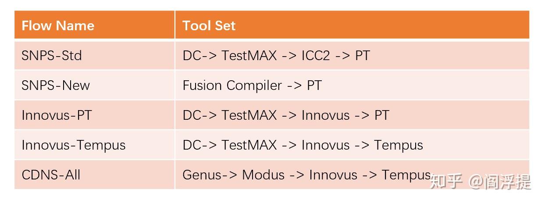545x204 pixels.
Task: Click the Fusion Compiler text
Action: pos(232,85)
